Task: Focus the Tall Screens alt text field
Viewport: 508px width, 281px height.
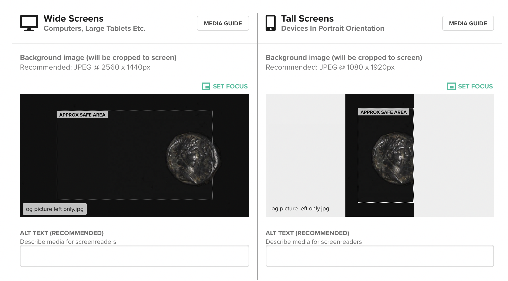Action: pyautogui.click(x=380, y=256)
